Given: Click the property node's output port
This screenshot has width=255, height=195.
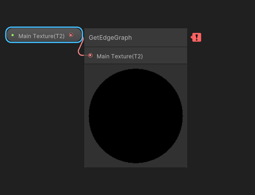Looking at the screenshot, I should [x=71, y=35].
